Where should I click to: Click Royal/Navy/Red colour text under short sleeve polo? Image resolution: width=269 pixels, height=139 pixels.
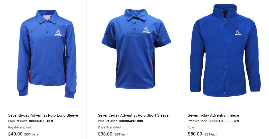coord(109,127)
